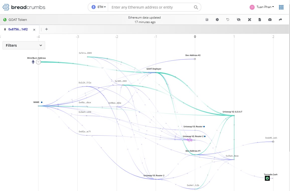Viewport: 290px width, 191px height.
Task: Share the investigation
Action: tap(280, 20)
